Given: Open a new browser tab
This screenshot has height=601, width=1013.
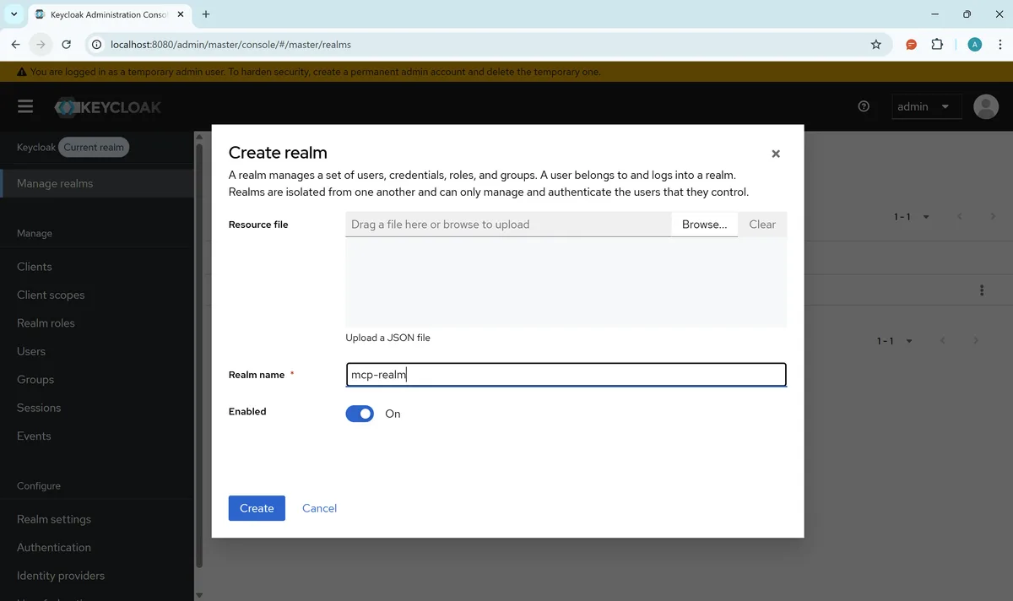Looking at the screenshot, I should (206, 14).
